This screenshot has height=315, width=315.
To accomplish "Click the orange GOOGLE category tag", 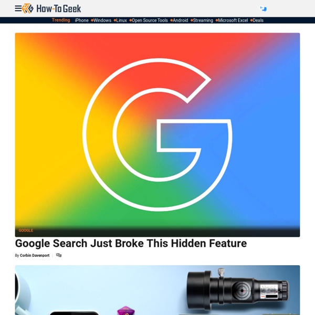I will pos(26,230).
